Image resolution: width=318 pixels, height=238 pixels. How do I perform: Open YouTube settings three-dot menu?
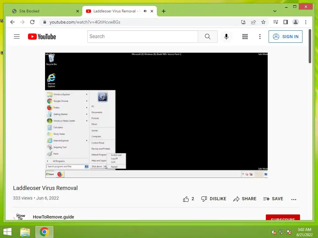click(x=260, y=37)
